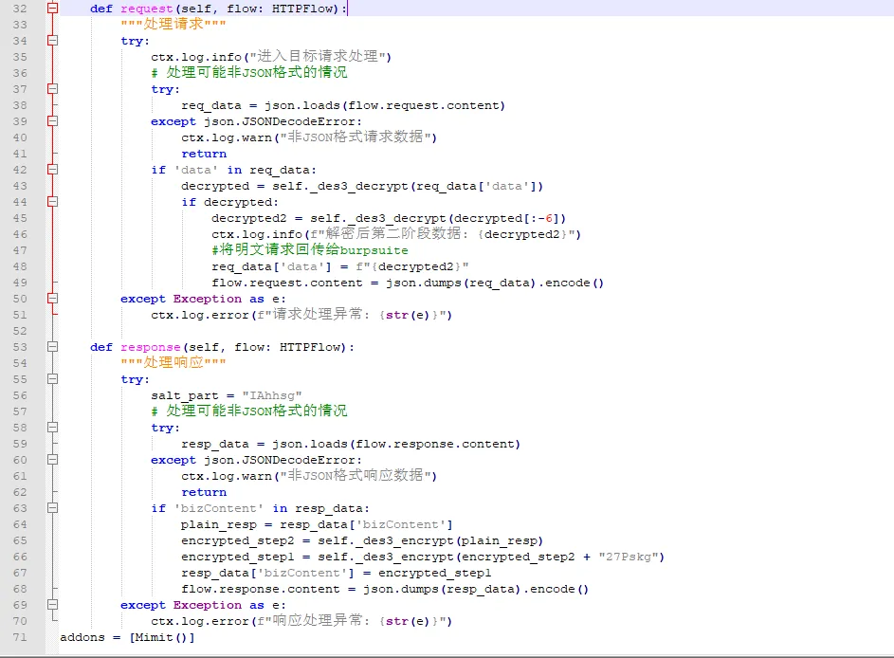Collapse the except JSONDecodeError fold at line 39

(52, 121)
